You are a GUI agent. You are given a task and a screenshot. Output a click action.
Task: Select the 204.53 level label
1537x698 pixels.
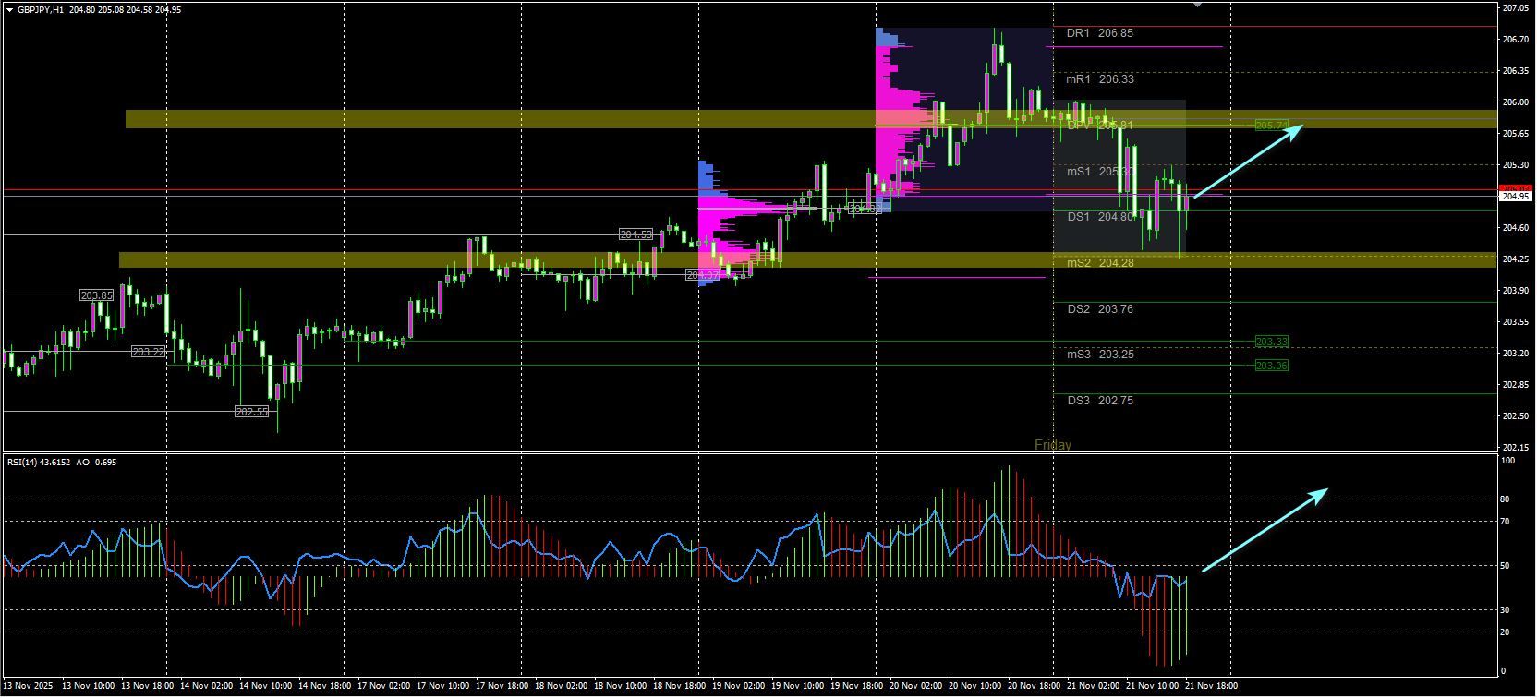[636, 235]
